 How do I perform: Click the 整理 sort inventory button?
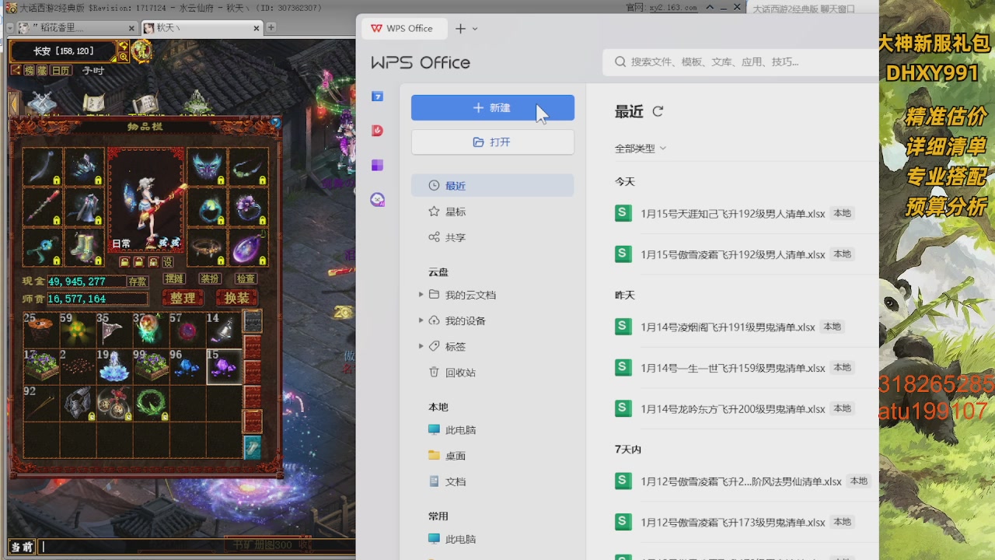[183, 299]
